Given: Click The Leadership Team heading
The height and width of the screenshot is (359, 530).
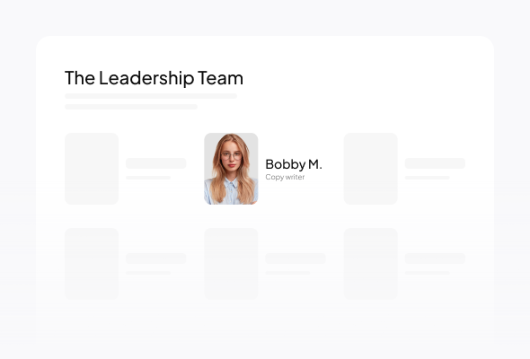Looking at the screenshot, I should click(x=154, y=78).
